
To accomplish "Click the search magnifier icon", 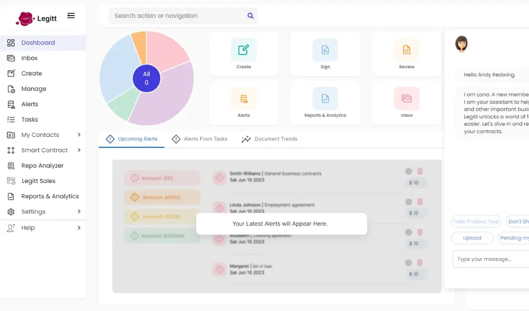I will pos(251,16).
